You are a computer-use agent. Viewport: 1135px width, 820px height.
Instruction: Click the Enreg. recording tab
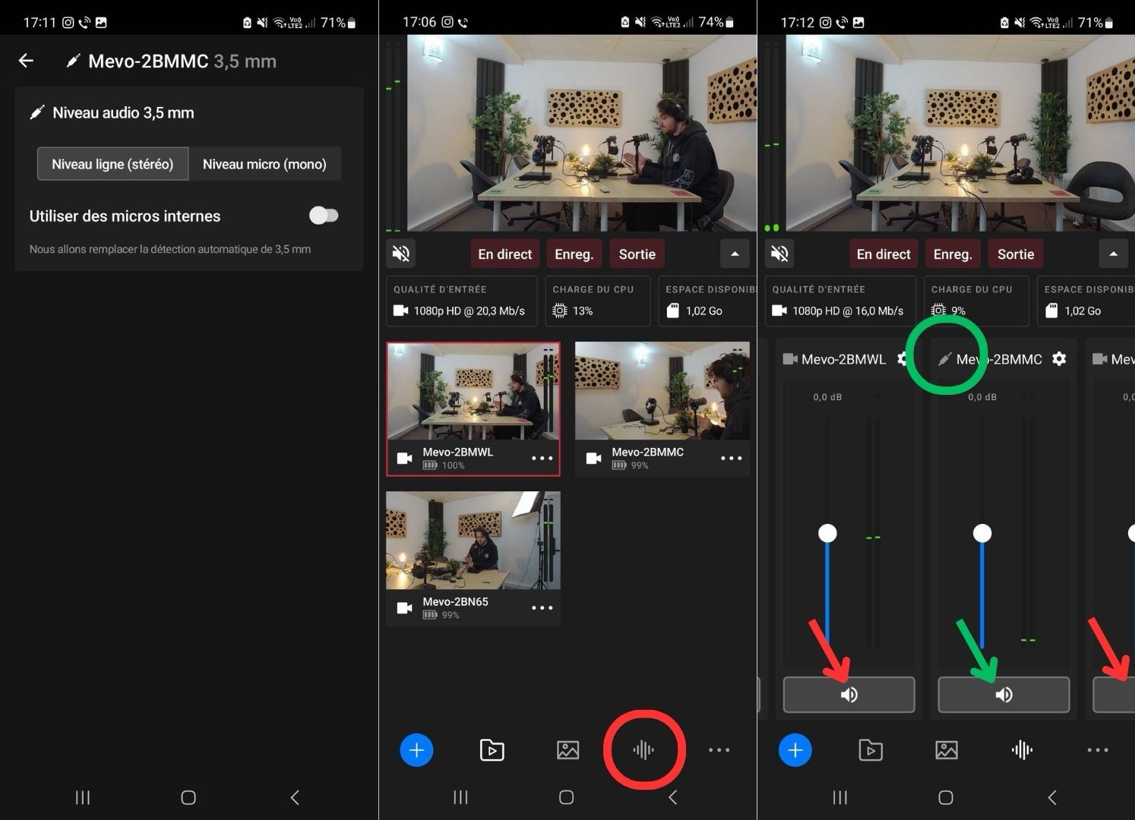point(574,253)
